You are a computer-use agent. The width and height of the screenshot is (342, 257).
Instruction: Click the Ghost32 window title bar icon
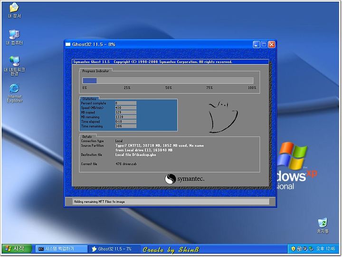[68, 44]
